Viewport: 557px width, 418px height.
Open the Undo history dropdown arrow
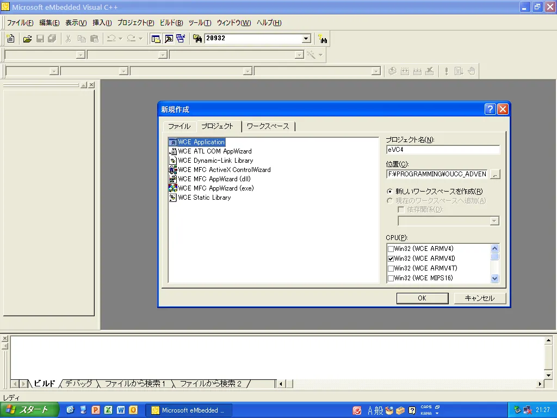pos(120,39)
